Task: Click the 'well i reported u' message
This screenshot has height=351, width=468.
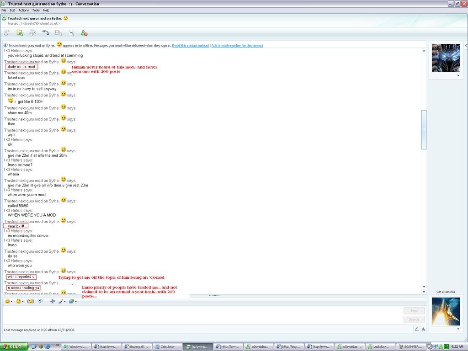Action: tap(21, 277)
